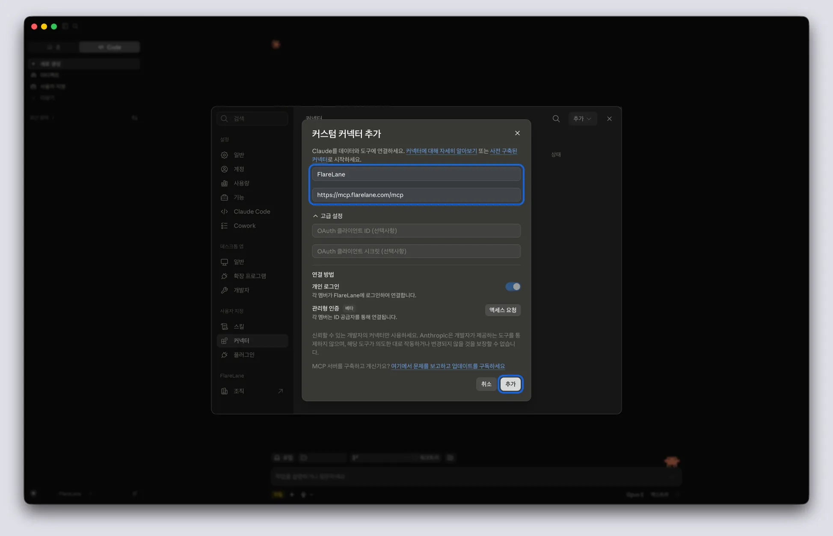Close the custom connector dialog with X
833x536 pixels.
(x=517, y=133)
